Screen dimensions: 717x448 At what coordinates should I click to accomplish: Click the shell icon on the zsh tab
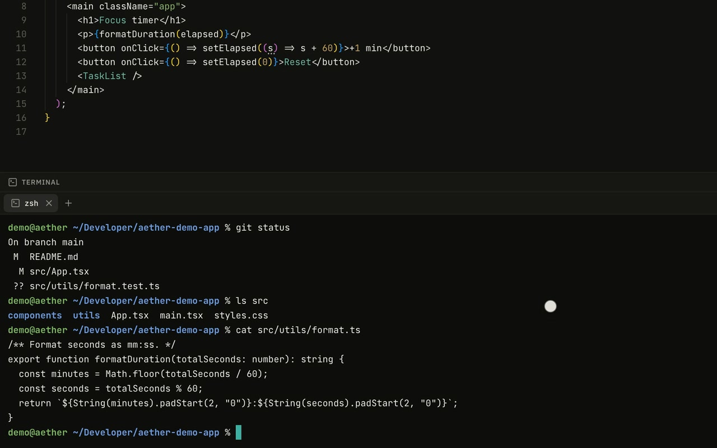(x=16, y=203)
